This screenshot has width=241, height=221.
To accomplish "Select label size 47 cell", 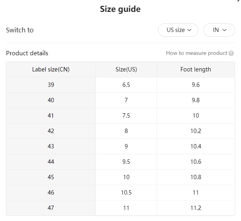I will (51, 208).
